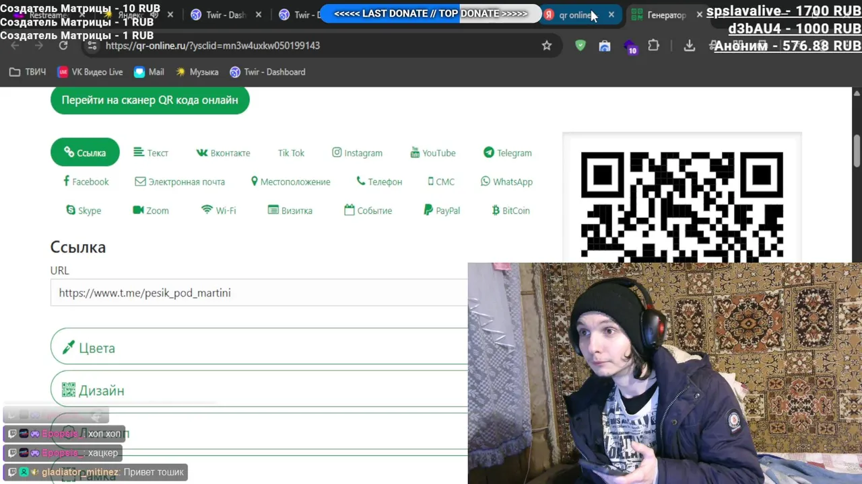862x484 pixels.
Task: Select the Skype QR type
Action: 84,210
